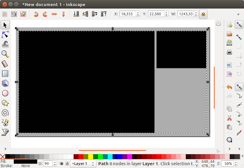Toggle the layer lock icon
244x168 pixels.
(x=66, y=164)
